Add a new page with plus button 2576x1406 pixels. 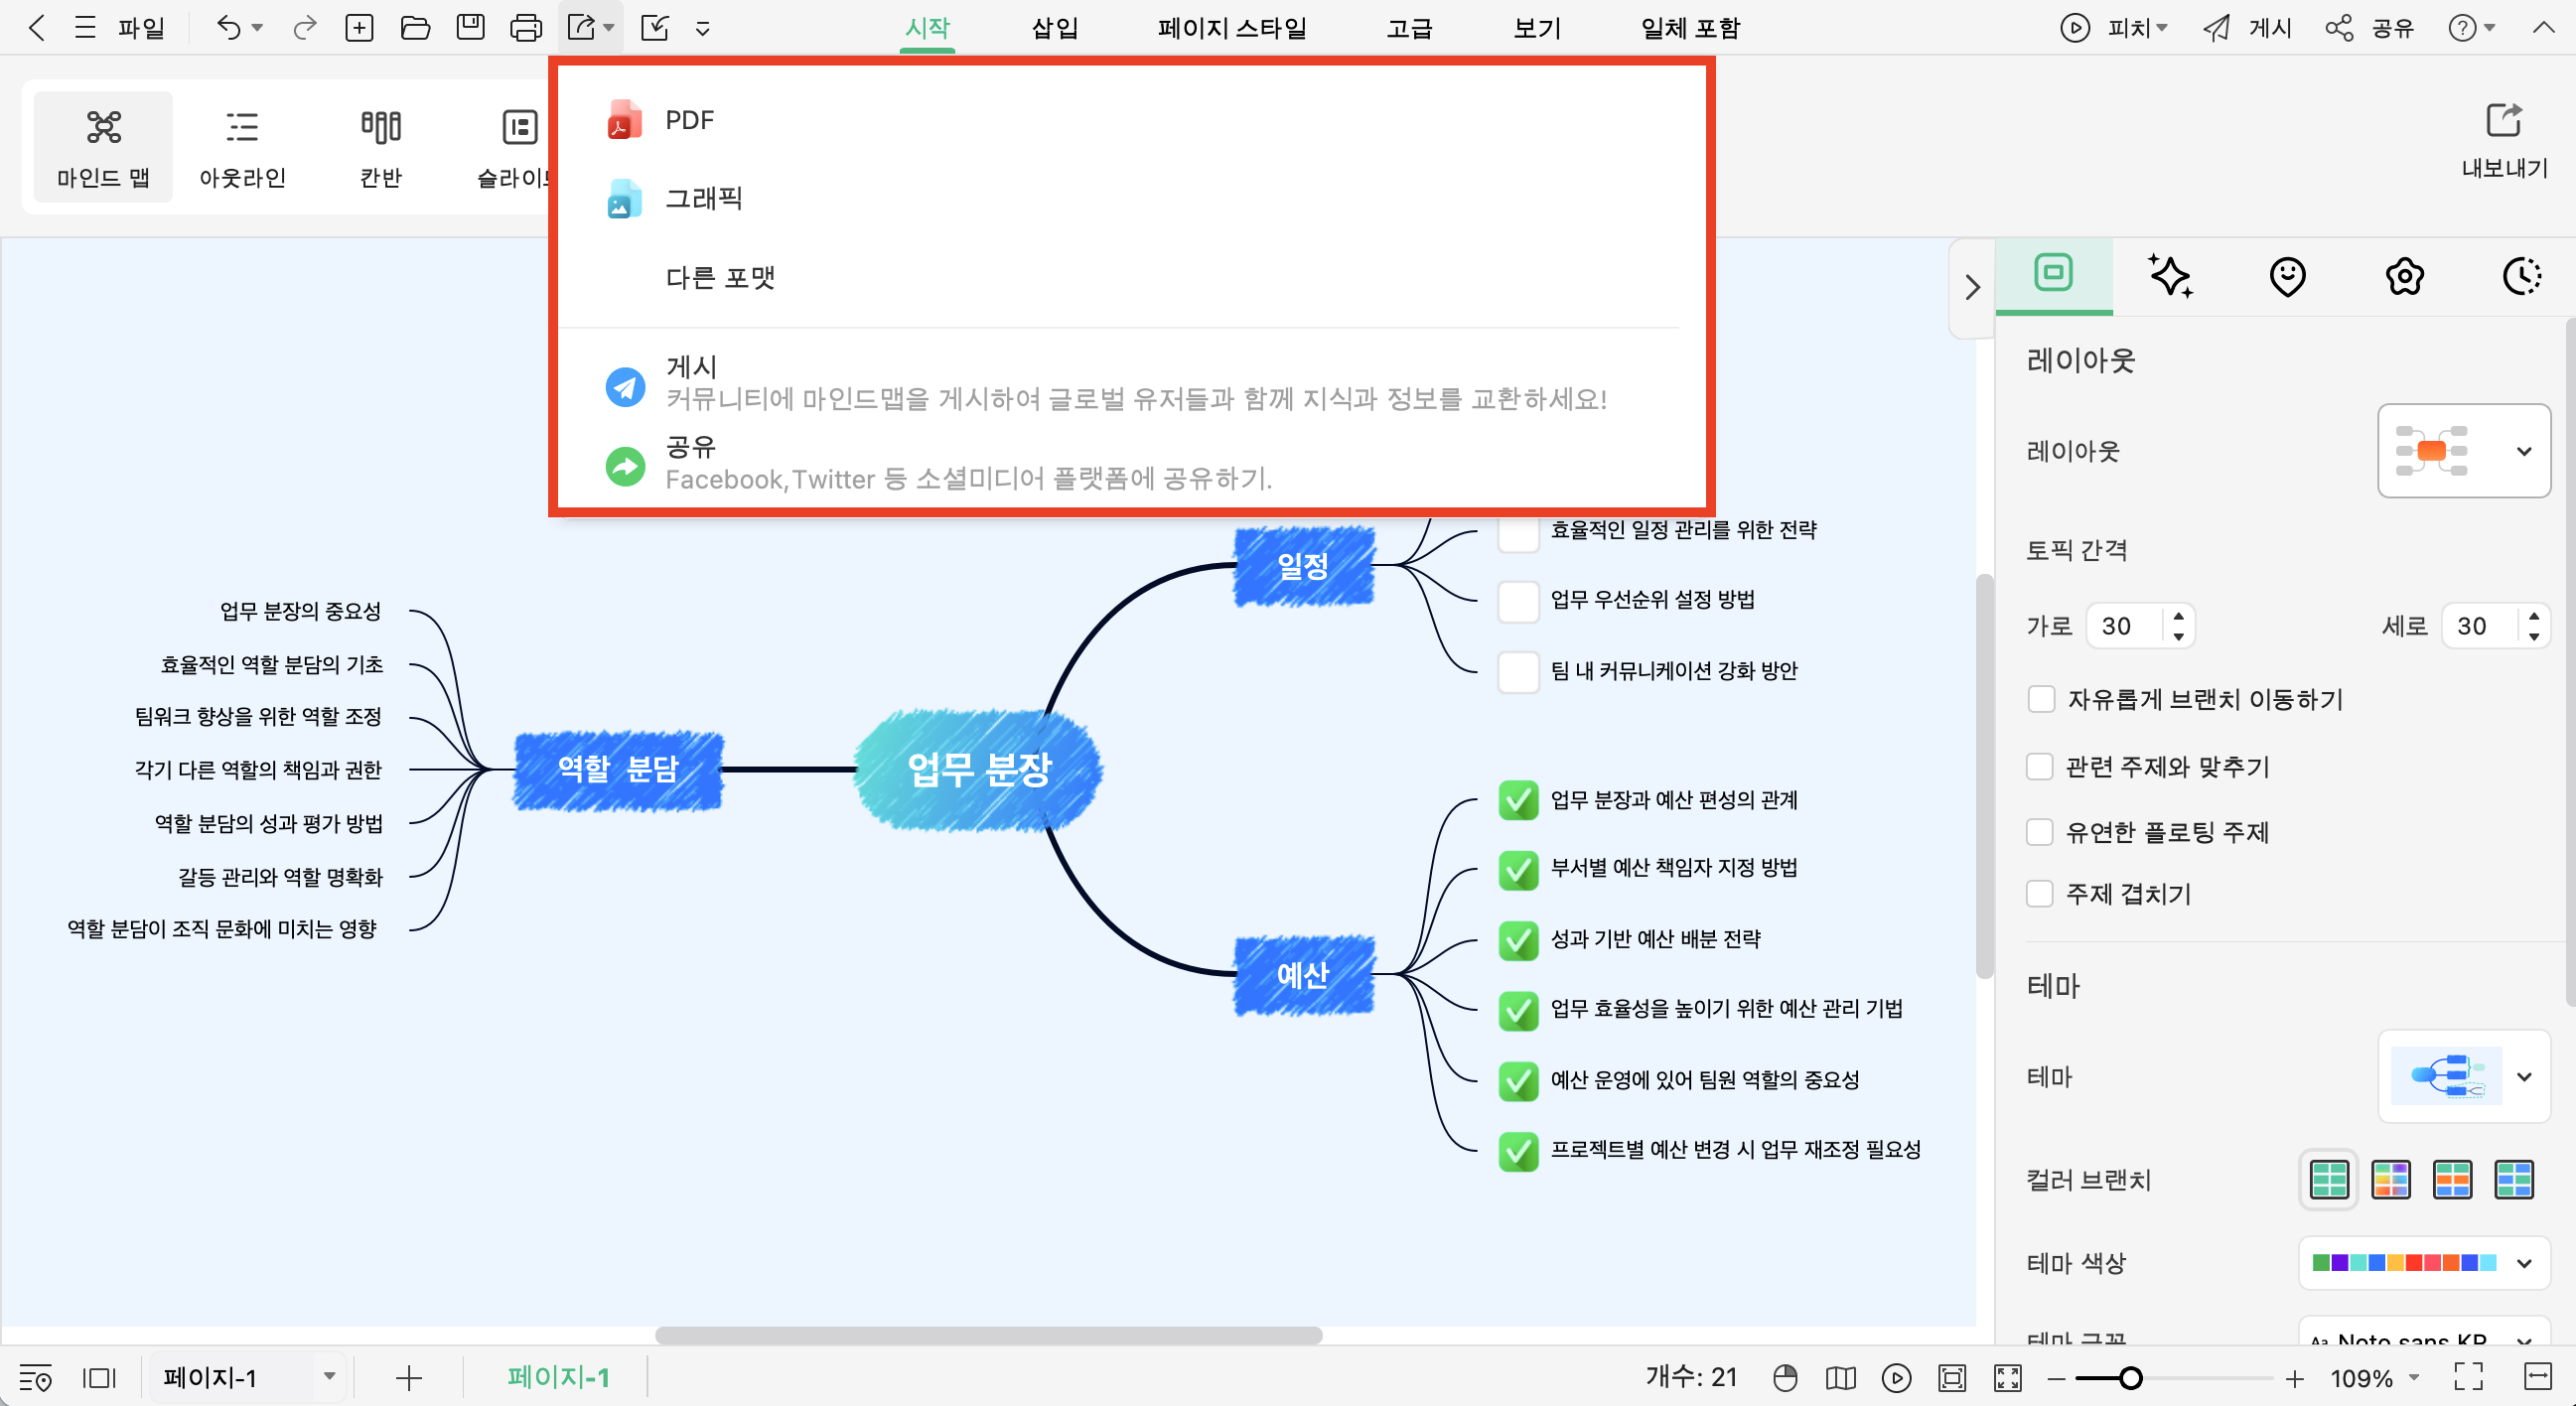point(409,1378)
